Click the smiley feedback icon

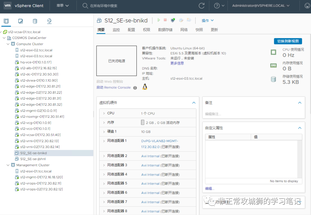click(x=308, y=6)
